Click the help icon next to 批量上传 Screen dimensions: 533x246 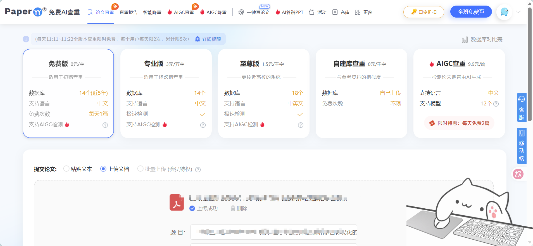click(x=198, y=170)
